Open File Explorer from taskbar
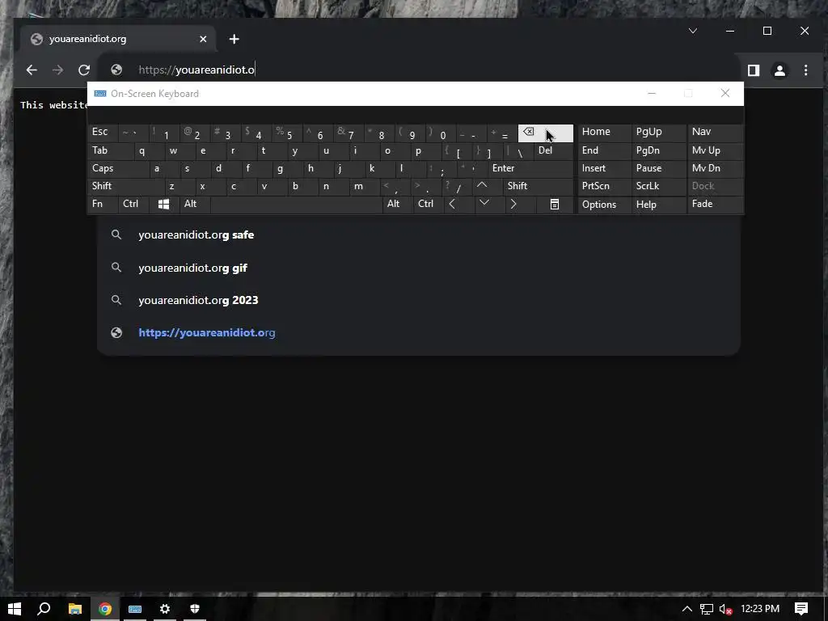The image size is (828, 621). [x=75, y=609]
